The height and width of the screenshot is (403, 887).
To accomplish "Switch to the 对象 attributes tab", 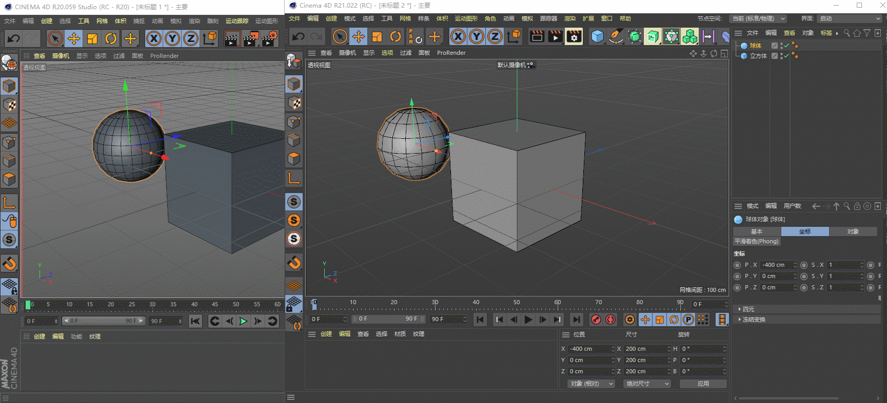I will [x=853, y=231].
